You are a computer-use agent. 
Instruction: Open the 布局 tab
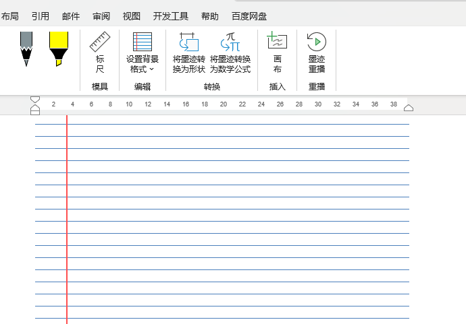point(9,16)
